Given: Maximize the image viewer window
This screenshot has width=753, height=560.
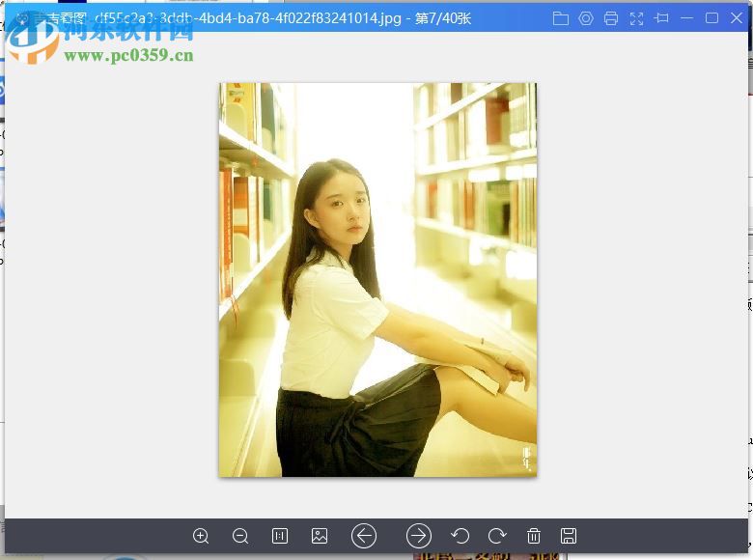Looking at the screenshot, I should point(711,18).
